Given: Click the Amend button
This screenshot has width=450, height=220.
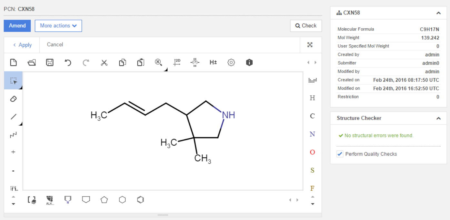Looking at the screenshot, I should pos(17,26).
